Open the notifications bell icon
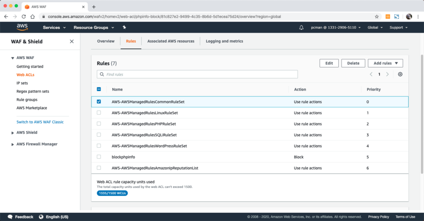 pos(301,28)
